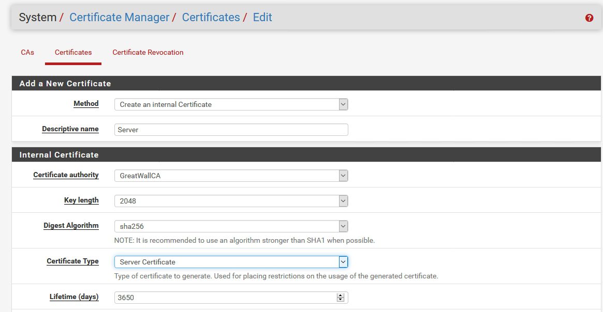Screen dimensions: 603x312
Task: Go to Certificate Manager breadcrumb link
Action: pos(119,17)
